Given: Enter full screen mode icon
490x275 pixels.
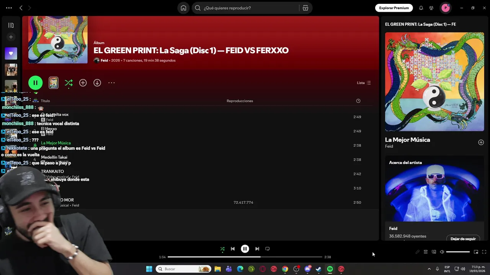Looking at the screenshot, I should pyautogui.click(x=484, y=252).
